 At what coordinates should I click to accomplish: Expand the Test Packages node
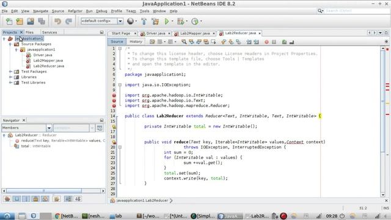pyautogui.click(x=10, y=71)
